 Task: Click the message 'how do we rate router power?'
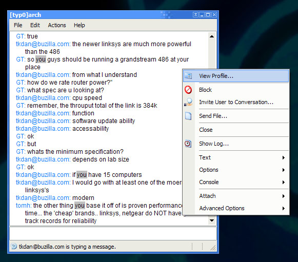(70, 83)
